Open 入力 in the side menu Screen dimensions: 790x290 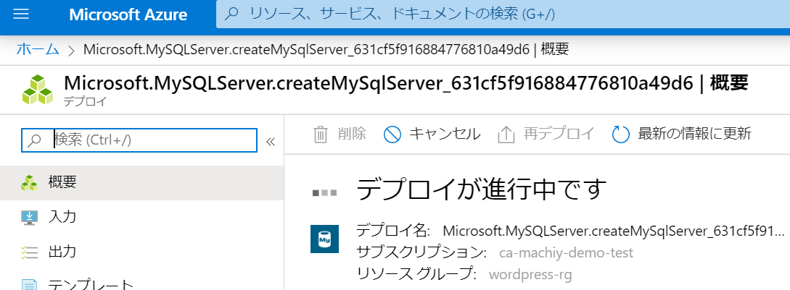point(62,217)
